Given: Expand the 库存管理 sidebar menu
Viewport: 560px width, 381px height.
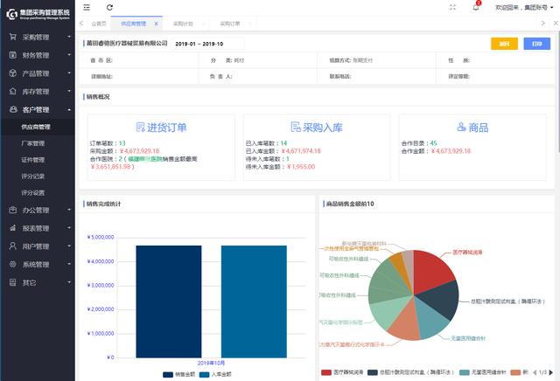Looking at the screenshot, I should point(37,91).
